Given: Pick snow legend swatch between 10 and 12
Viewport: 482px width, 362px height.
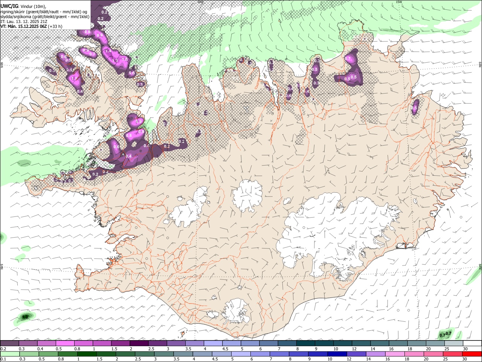Looking at the screenshot, I should pos(343,343).
